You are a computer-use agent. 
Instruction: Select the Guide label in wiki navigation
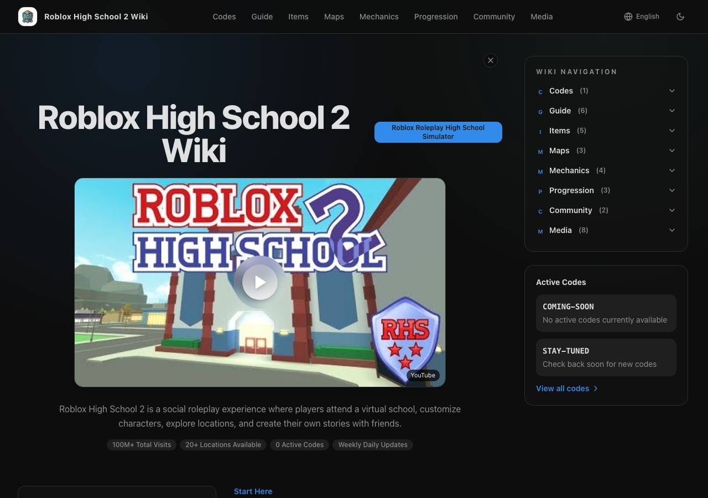(x=560, y=111)
